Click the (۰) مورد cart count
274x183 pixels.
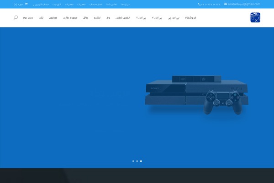click(x=18, y=5)
